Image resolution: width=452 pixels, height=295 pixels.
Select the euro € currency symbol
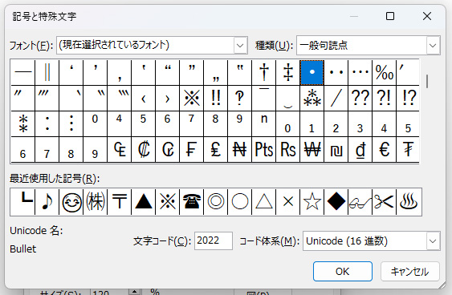coord(385,150)
